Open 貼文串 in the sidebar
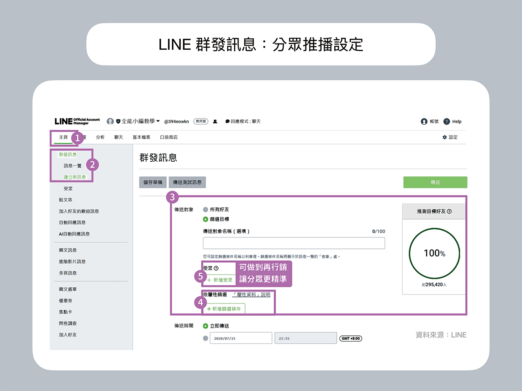522x391 pixels. tap(66, 200)
